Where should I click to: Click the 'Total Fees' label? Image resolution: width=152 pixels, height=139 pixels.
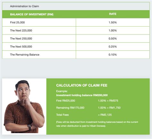pos(63,115)
